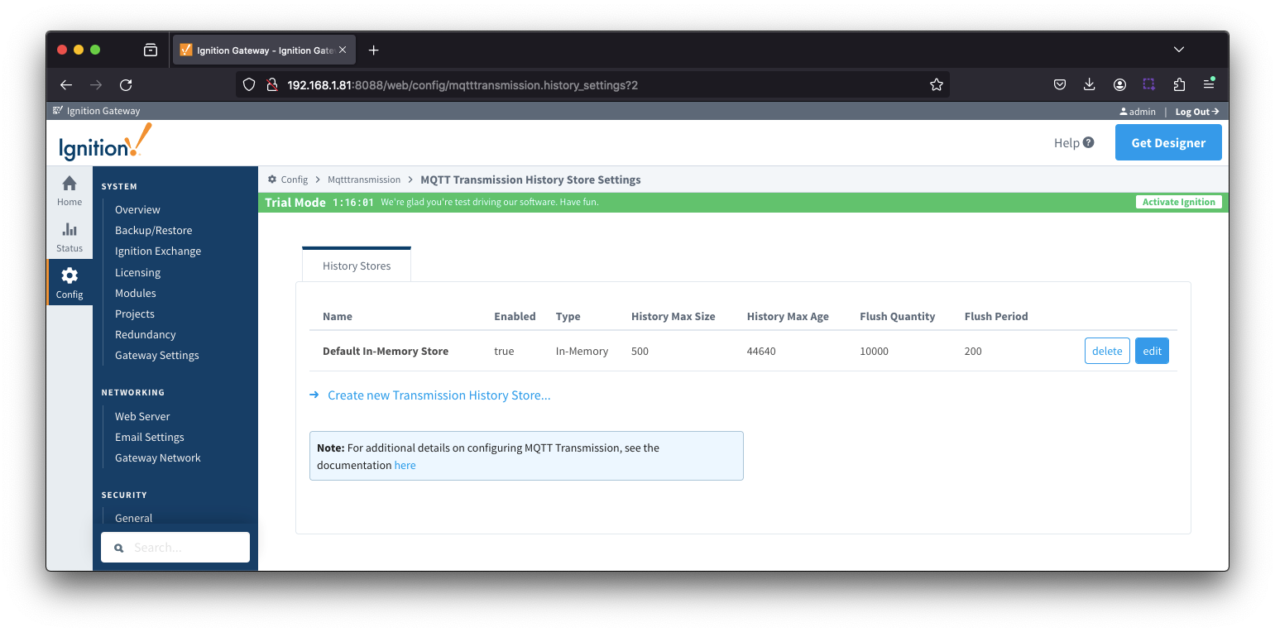Open Gateway Settings page
Viewport: 1275px width, 632px height.
(x=157, y=356)
